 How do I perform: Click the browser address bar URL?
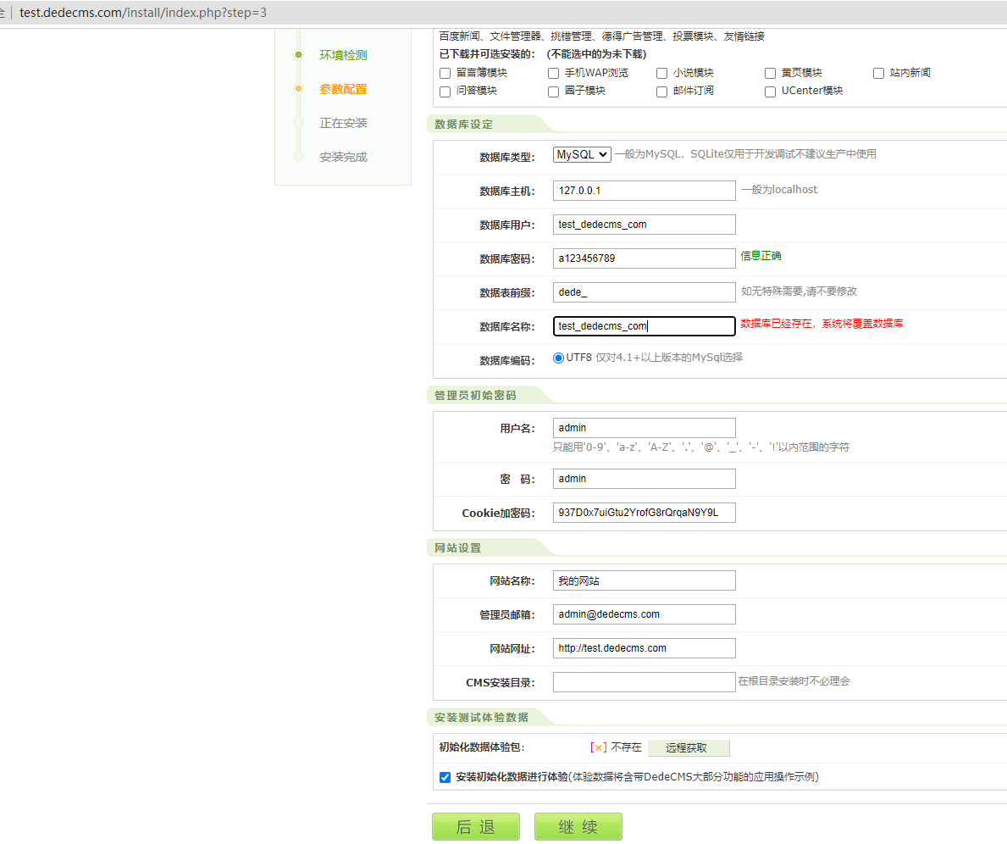coord(142,13)
